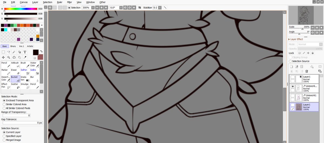Screen dimensions: 324x143
Task: Select the Marker tool
Action: 6,72
